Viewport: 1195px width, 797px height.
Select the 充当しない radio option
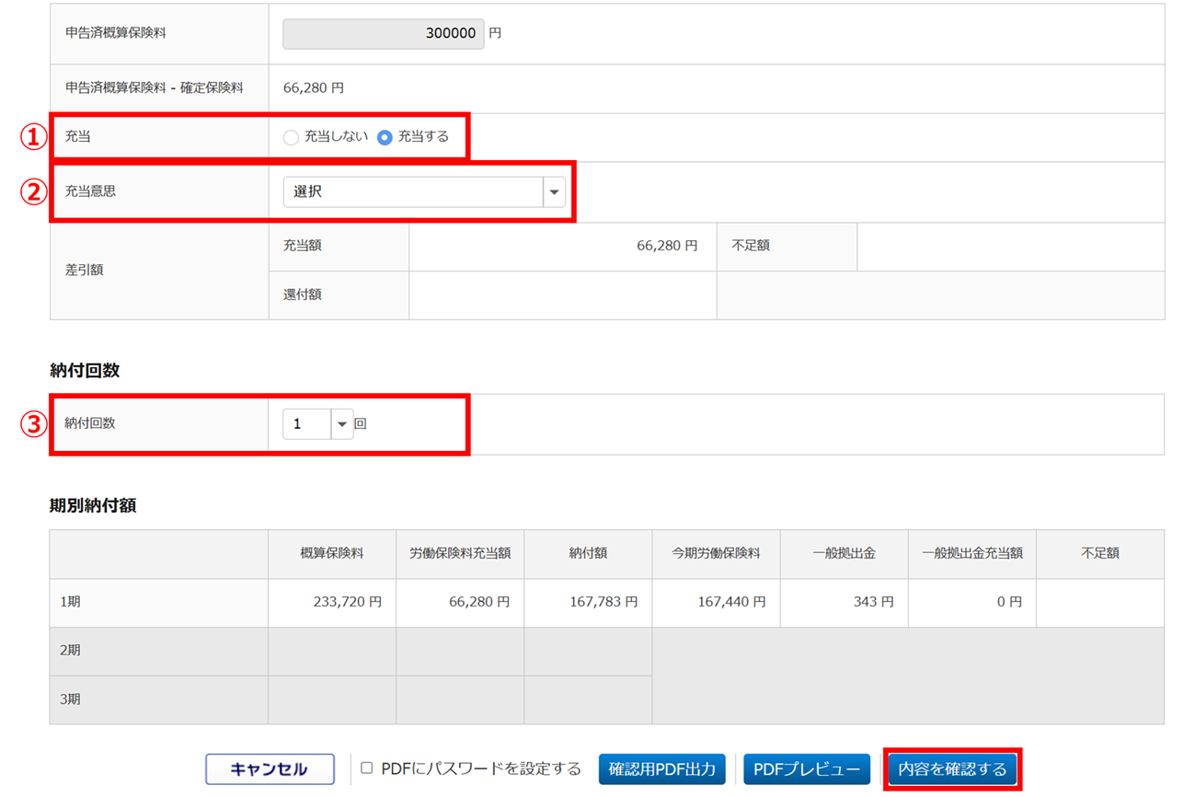[292, 137]
